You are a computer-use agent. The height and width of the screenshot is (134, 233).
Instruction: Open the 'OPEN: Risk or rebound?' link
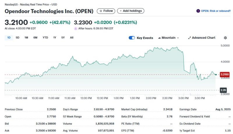click(x=216, y=11)
